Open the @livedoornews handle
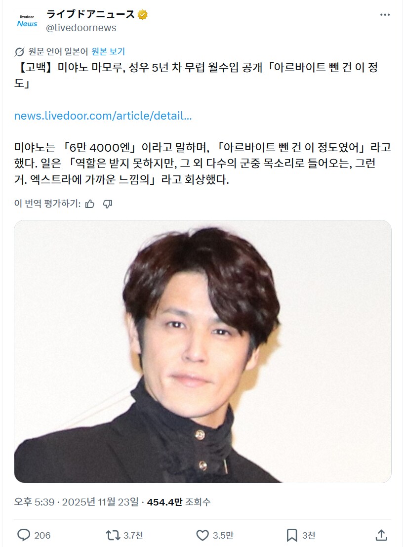 coord(81,28)
